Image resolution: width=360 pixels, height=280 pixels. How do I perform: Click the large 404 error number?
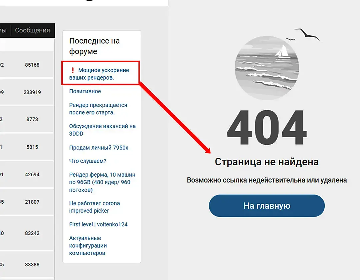click(267, 127)
